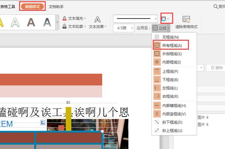Toggle 内部横框线(H) border
Screen dimensions: 225x149
coord(174,105)
